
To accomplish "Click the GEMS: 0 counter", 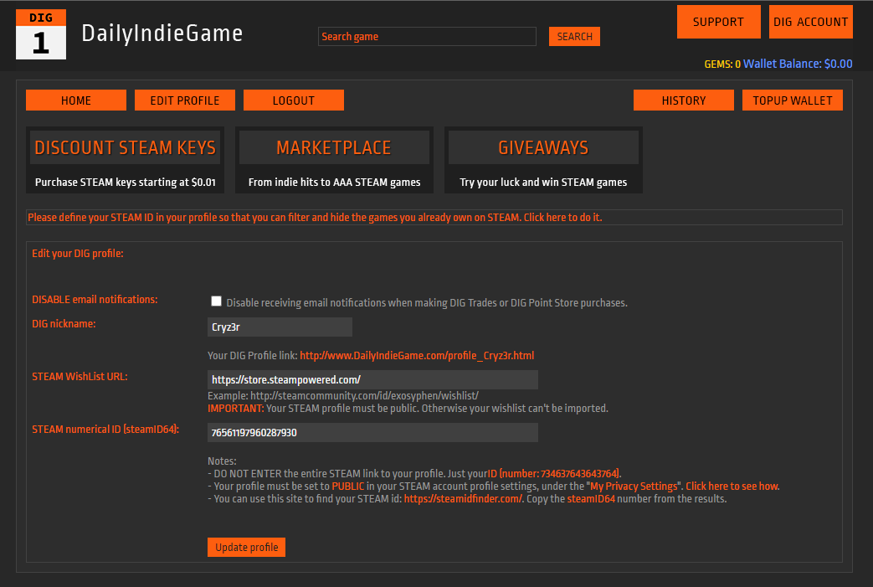I will click(x=722, y=64).
